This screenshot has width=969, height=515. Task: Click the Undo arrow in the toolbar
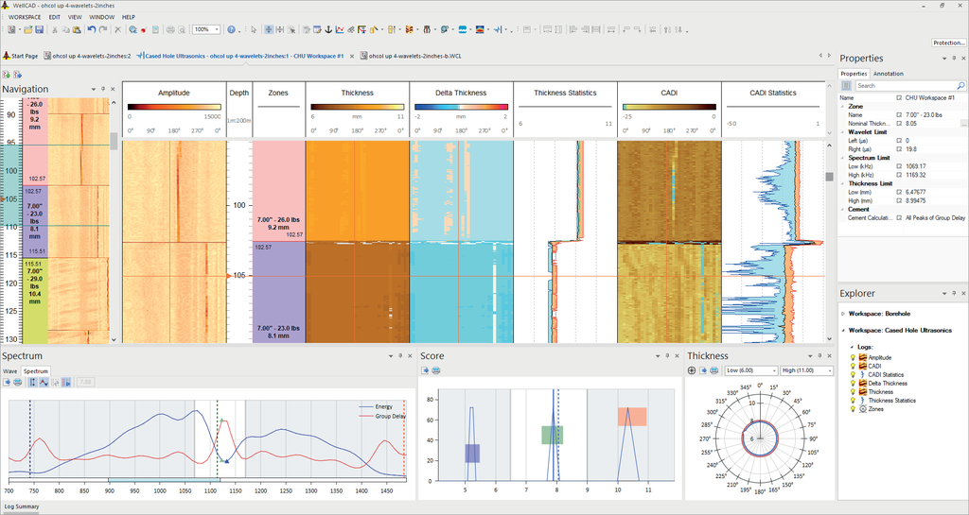coord(91,29)
